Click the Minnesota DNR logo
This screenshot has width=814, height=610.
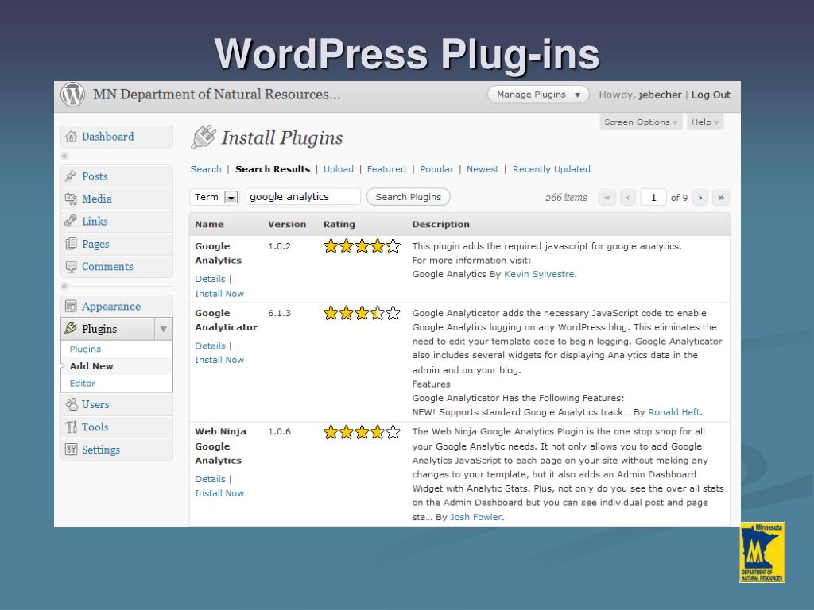click(762, 553)
